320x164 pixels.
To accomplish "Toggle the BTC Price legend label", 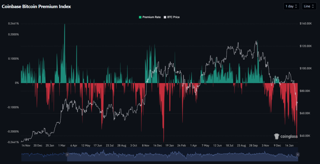I will click(174, 17).
